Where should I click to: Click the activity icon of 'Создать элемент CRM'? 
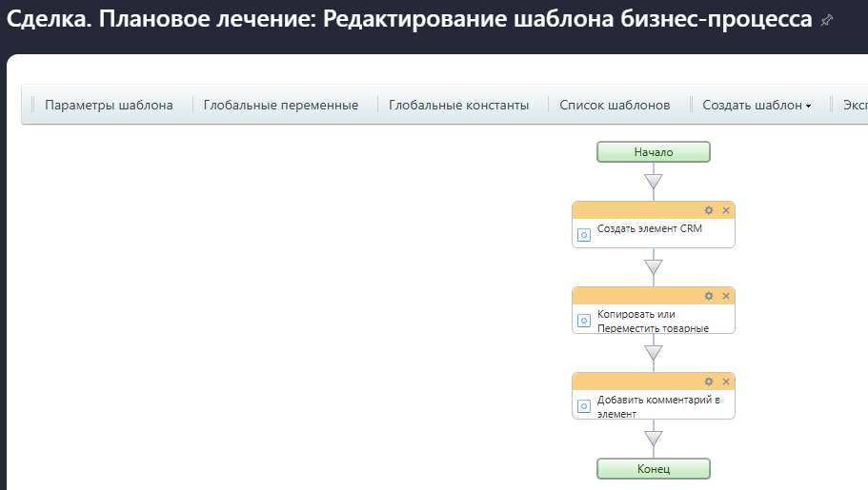click(585, 234)
